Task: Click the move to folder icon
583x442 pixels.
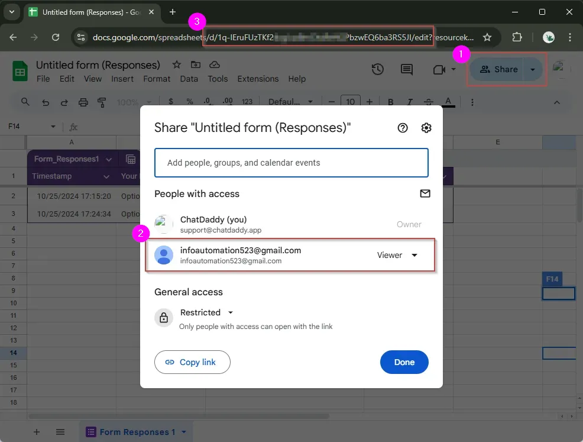Action: coord(196,64)
